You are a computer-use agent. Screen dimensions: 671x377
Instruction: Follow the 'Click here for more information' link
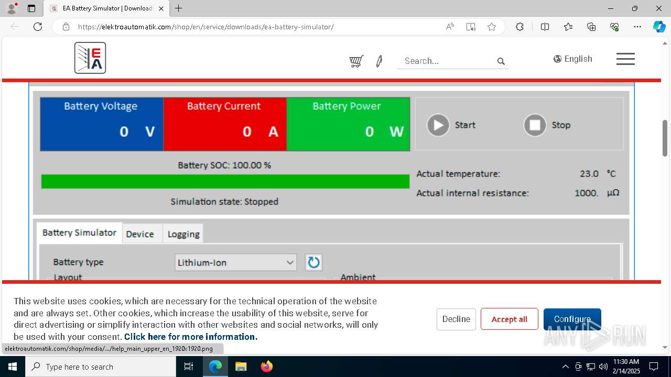click(x=191, y=337)
